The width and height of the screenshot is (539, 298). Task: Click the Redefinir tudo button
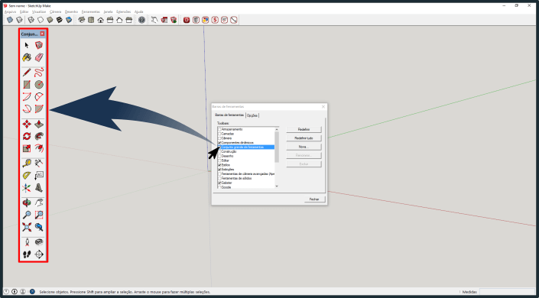pyautogui.click(x=304, y=138)
